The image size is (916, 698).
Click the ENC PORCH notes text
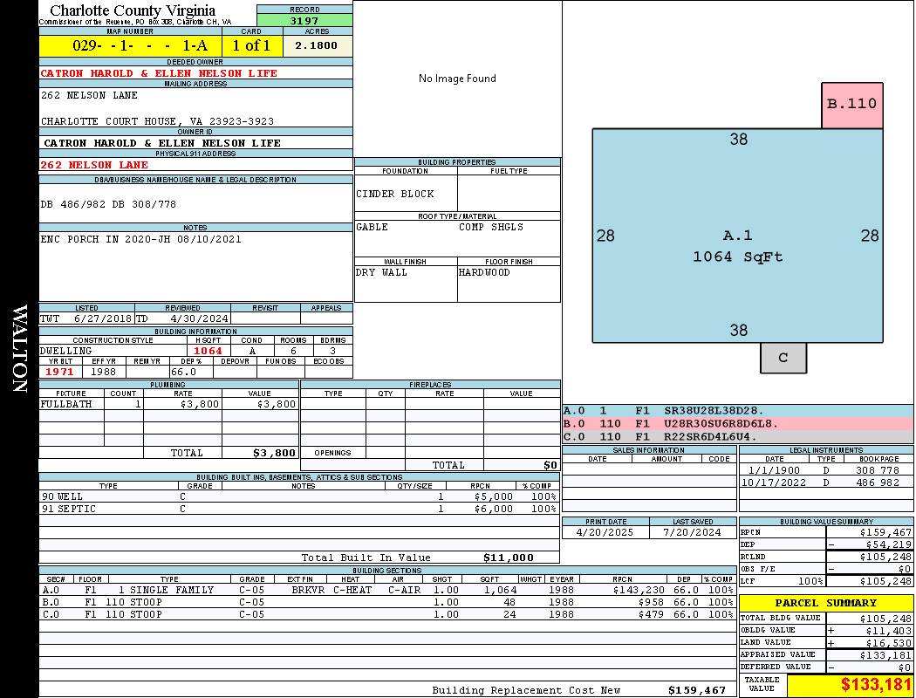click(x=140, y=239)
